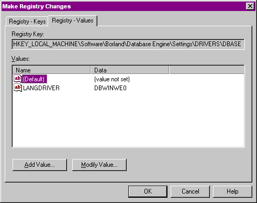Click the Modify Value button
This screenshot has height=203, width=257.
pyautogui.click(x=99, y=165)
